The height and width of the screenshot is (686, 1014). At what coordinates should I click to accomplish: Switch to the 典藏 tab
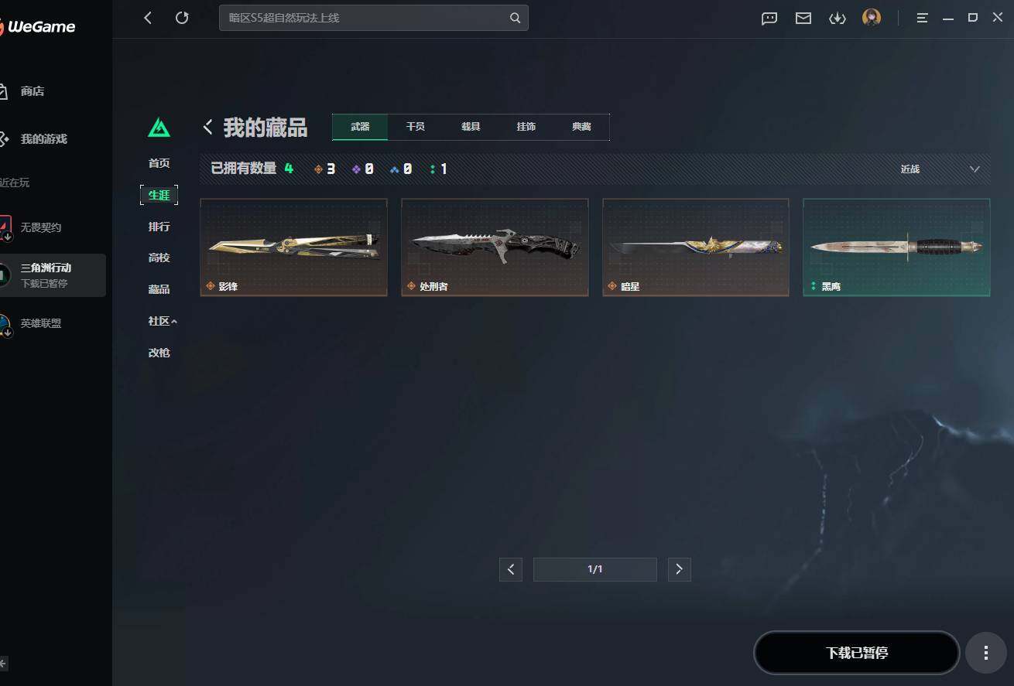click(581, 127)
